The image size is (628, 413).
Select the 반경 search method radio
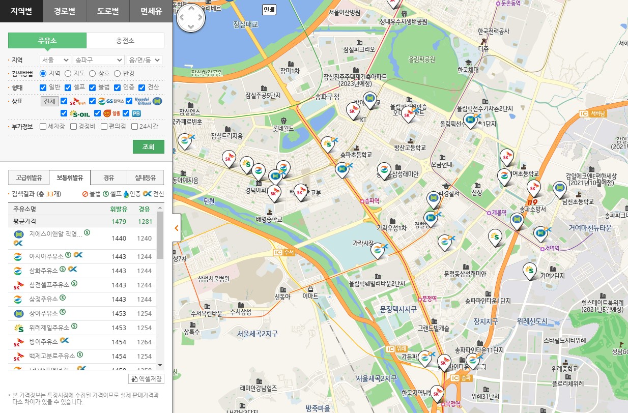tap(117, 74)
